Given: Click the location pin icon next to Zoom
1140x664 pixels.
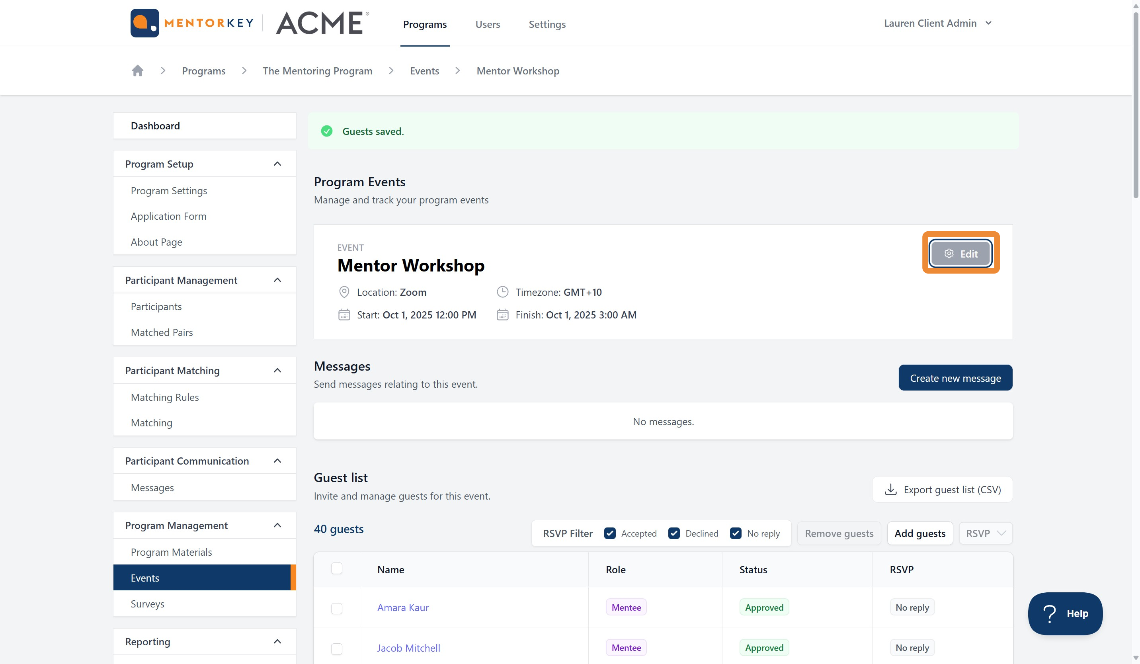Looking at the screenshot, I should (x=344, y=292).
